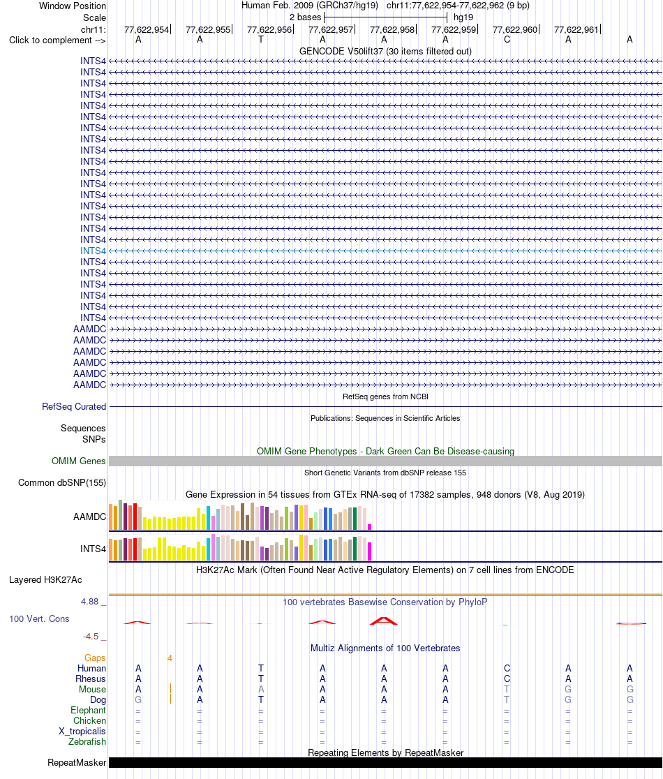Viewport: 663px width, 779px height.
Task: Select the black RepeatMasker element bar
Action: [385, 763]
